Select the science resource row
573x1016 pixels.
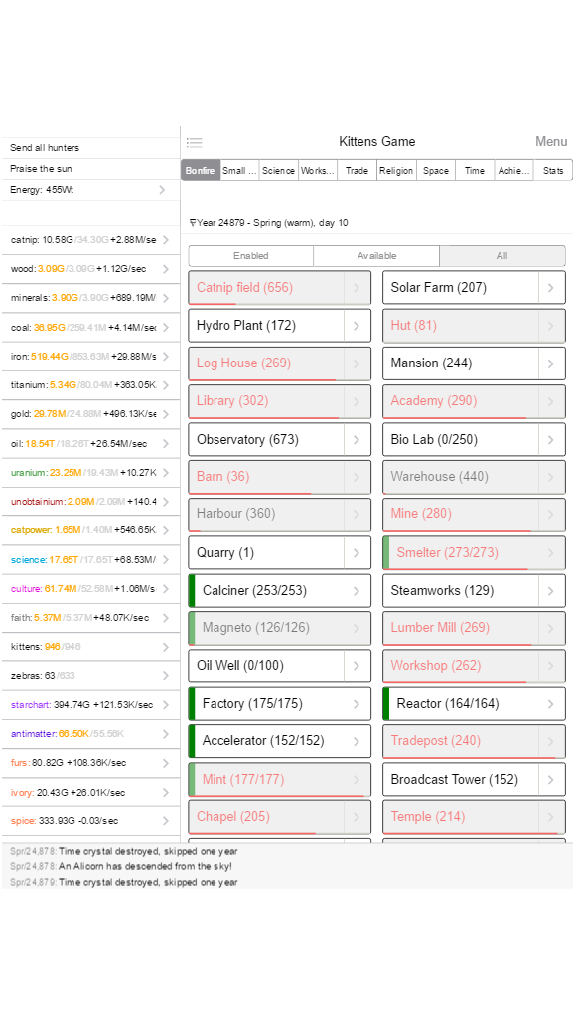pos(90,559)
